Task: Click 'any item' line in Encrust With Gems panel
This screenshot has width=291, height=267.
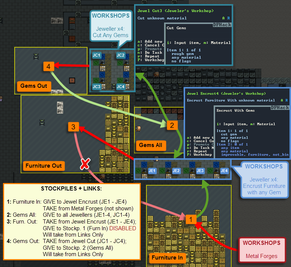Action: click(x=230, y=148)
